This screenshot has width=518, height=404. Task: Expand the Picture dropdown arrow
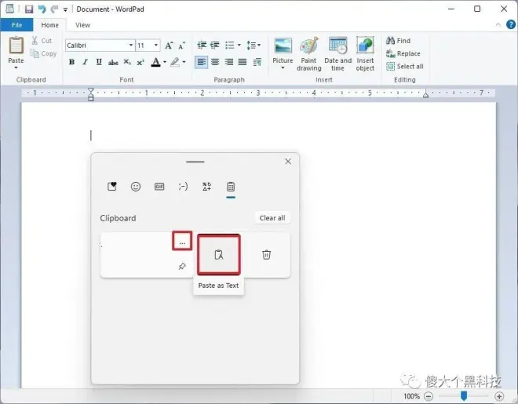pos(283,68)
